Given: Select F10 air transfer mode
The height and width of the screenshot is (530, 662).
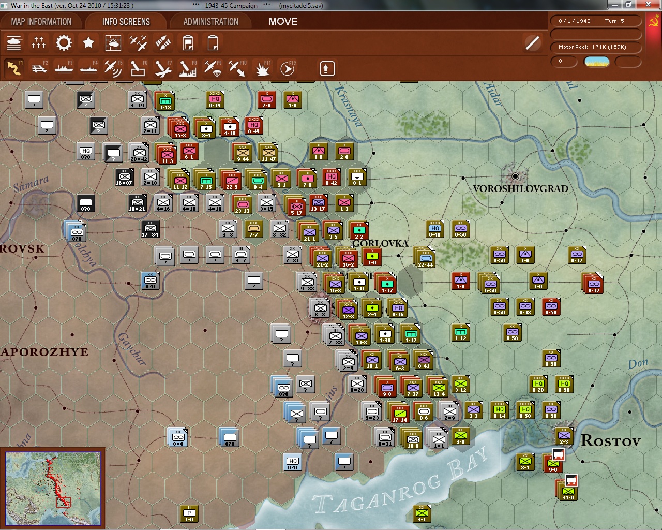Looking at the screenshot, I should tap(237, 68).
